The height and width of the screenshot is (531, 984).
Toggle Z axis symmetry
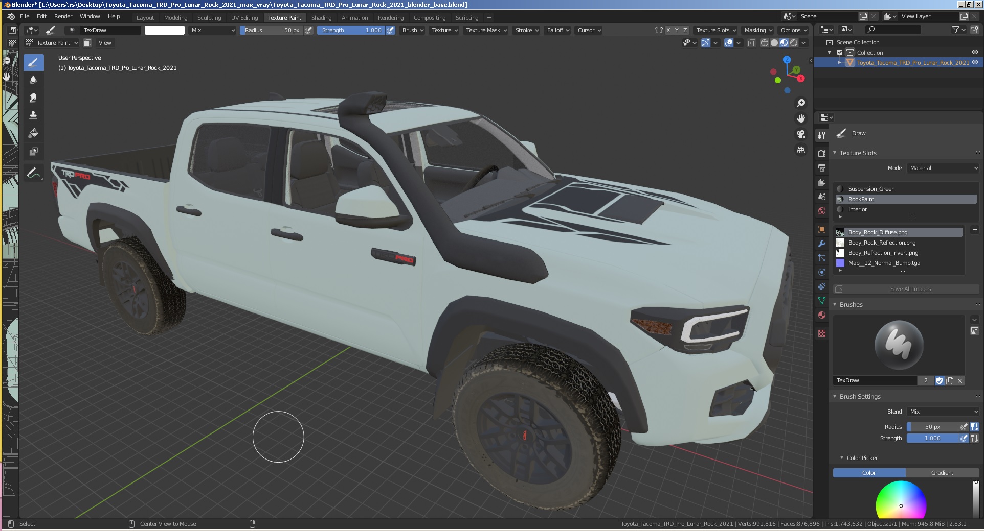pos(685,30)
